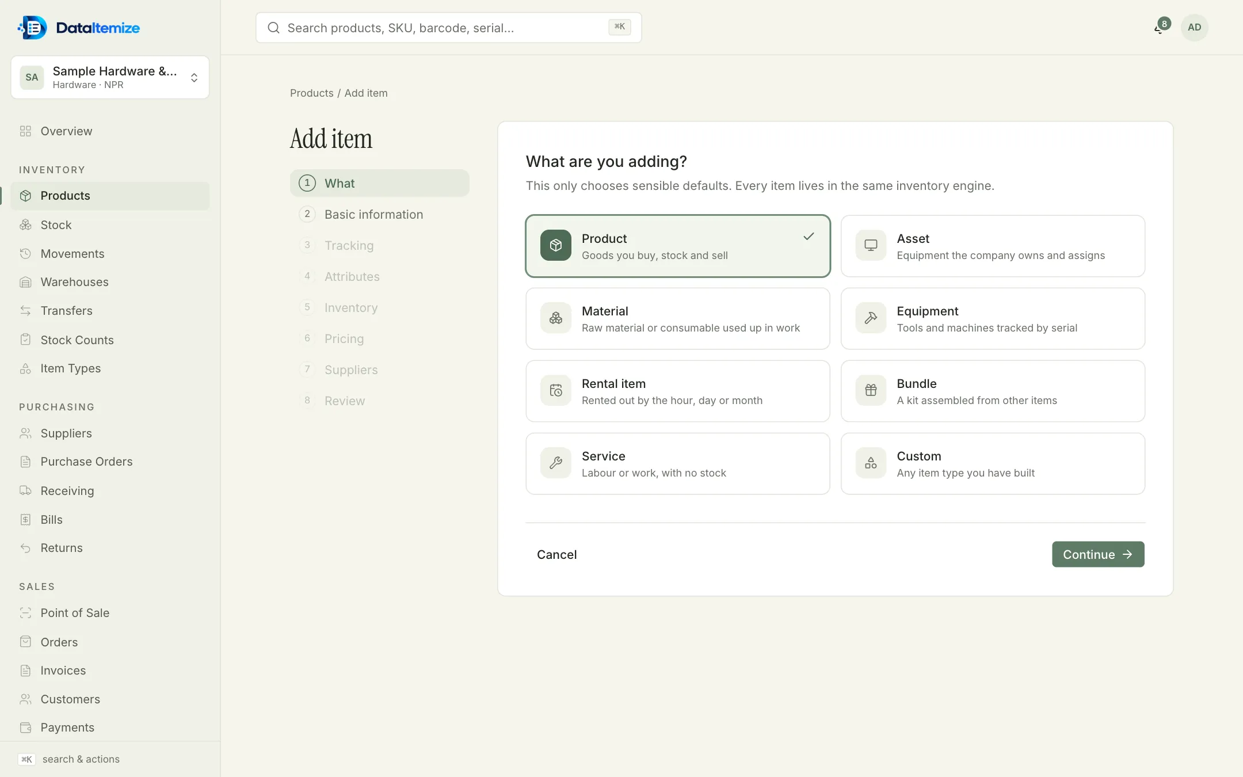Open Suppliers under Purchasing in the sidebar

[x=110, y=433]
